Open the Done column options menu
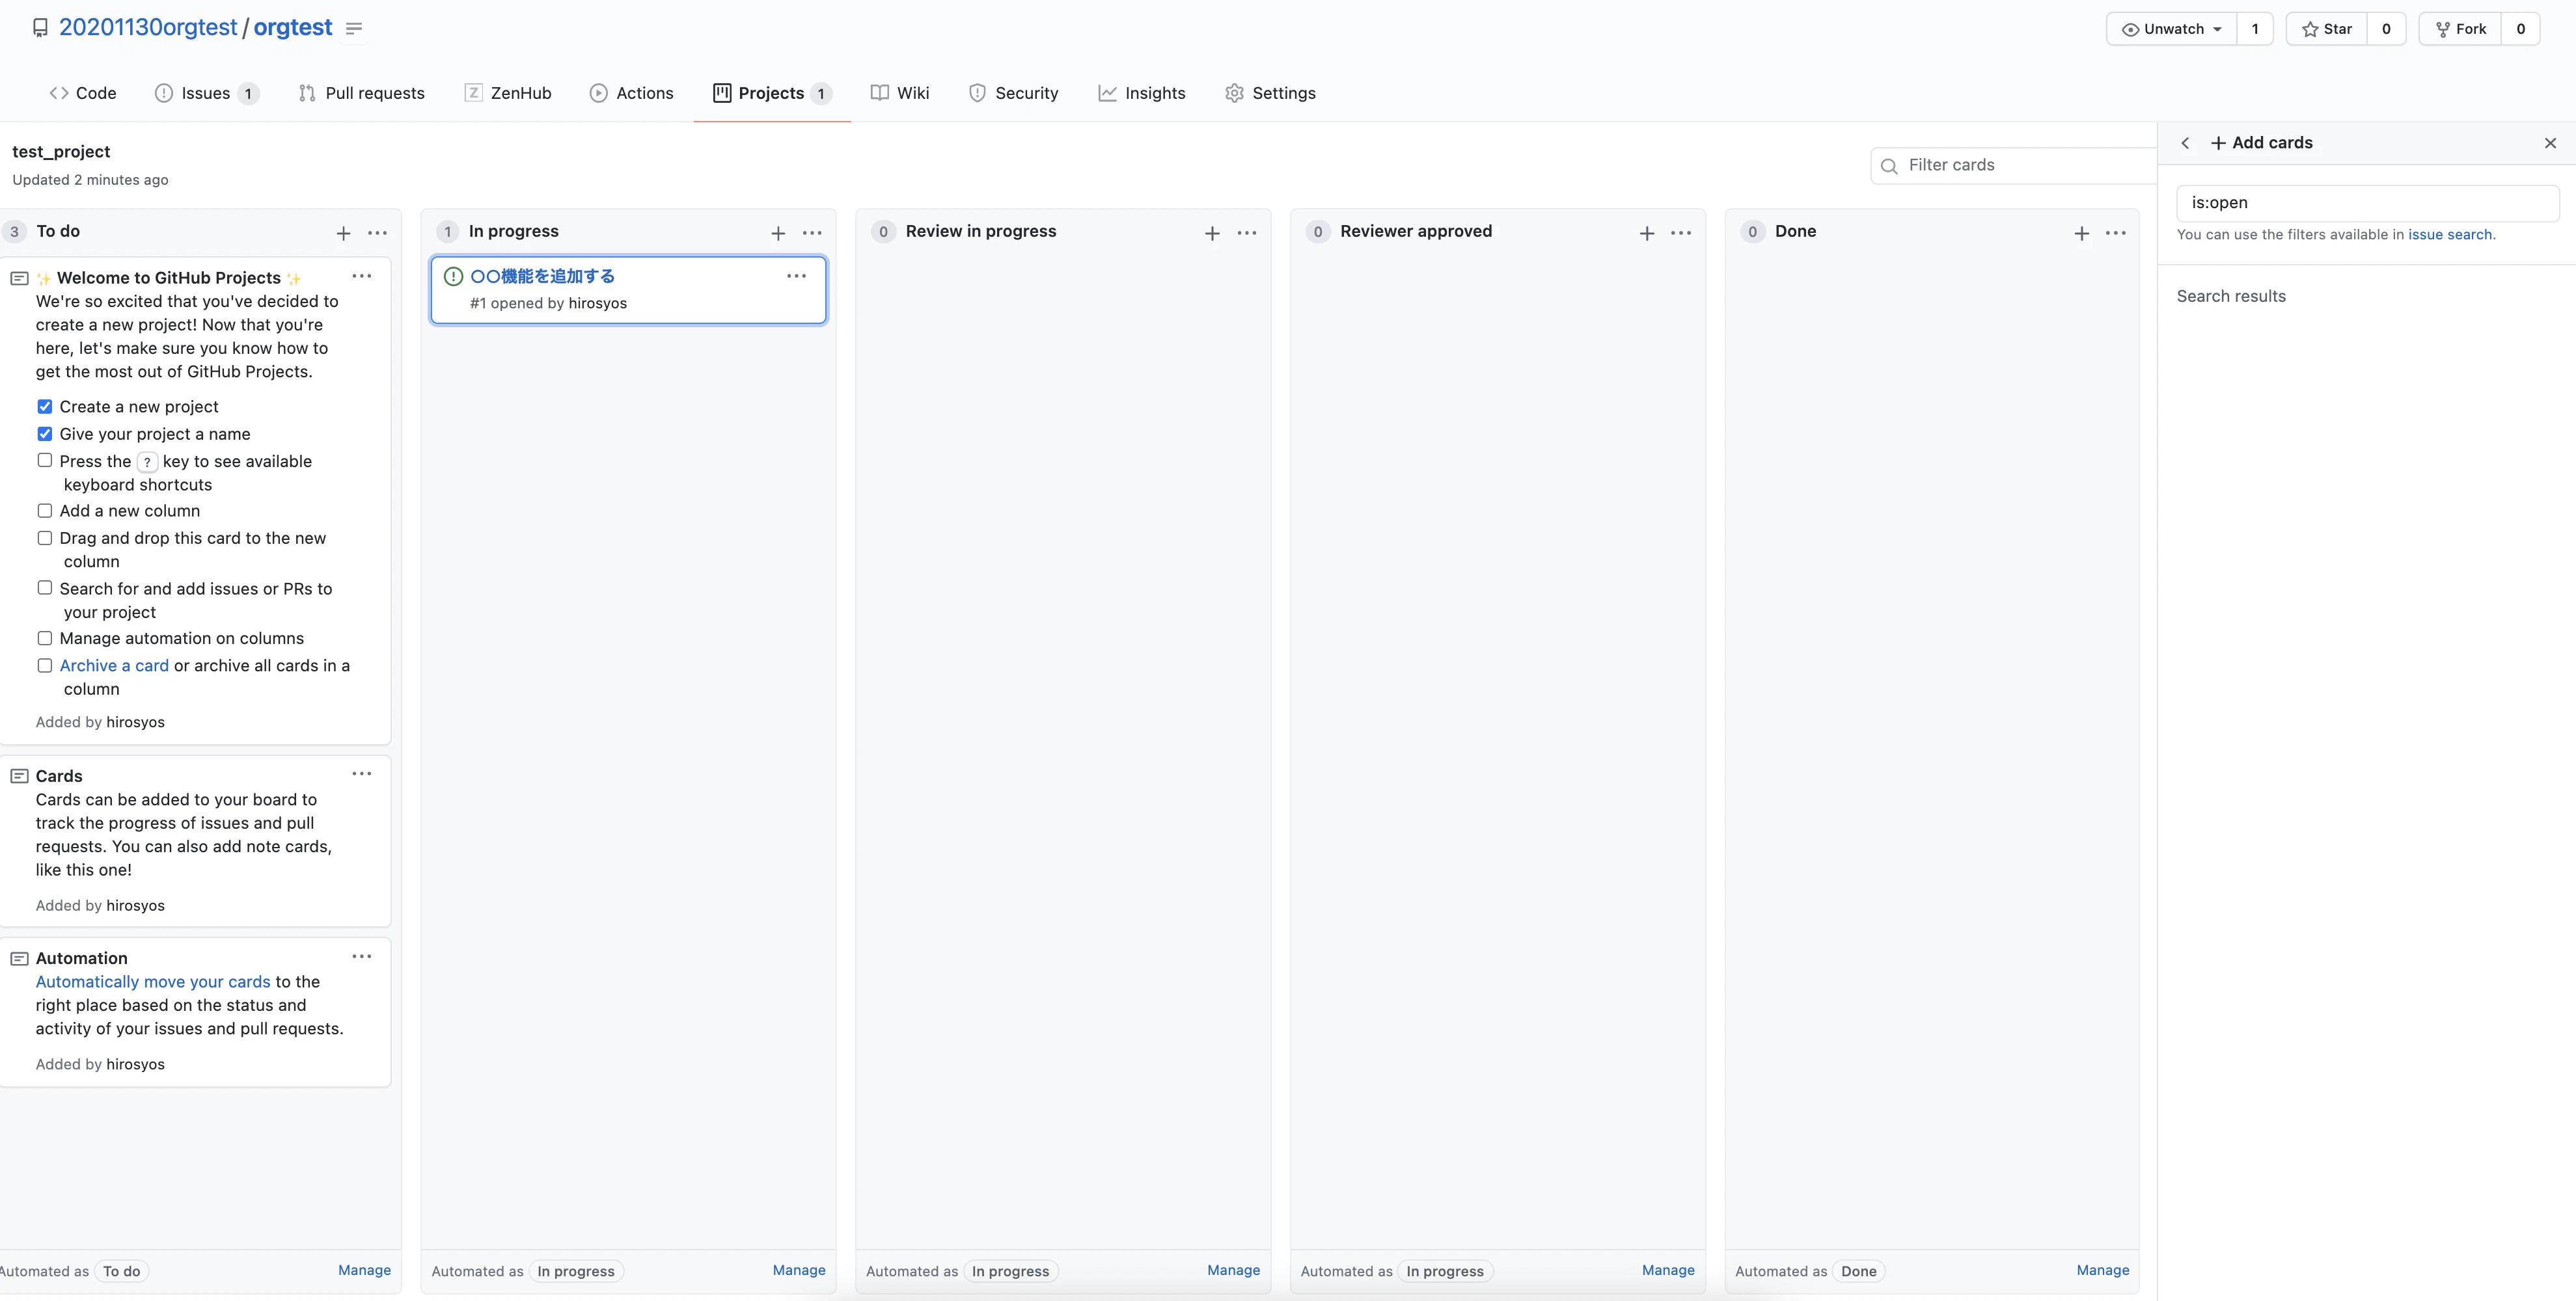 [2116, 233]
